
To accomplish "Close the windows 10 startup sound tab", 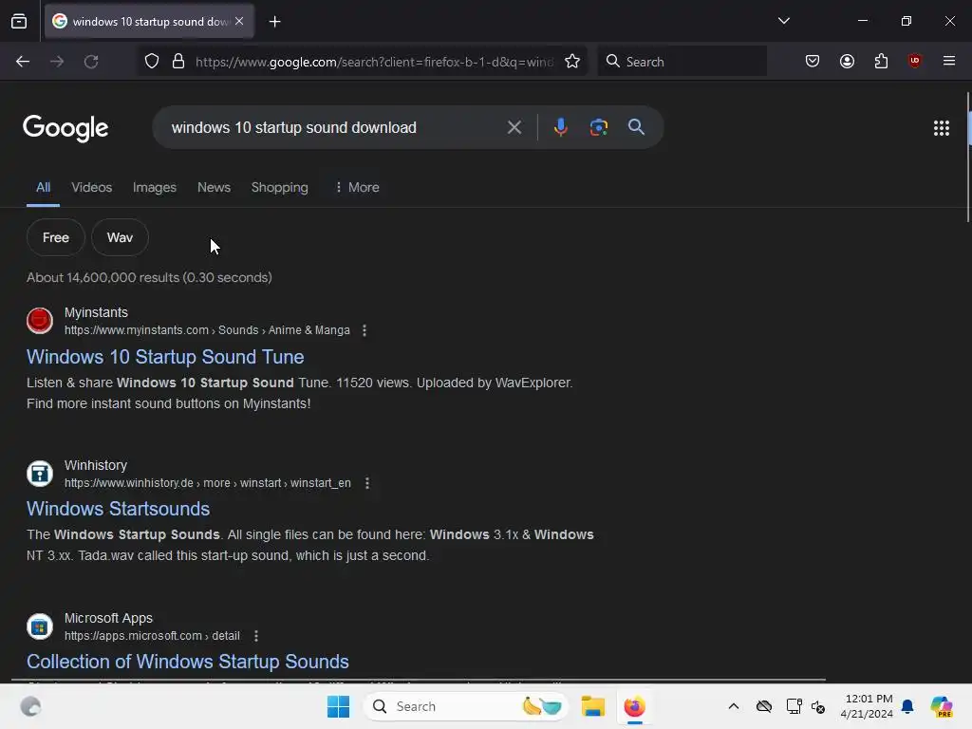I will [x=239, y=21].
